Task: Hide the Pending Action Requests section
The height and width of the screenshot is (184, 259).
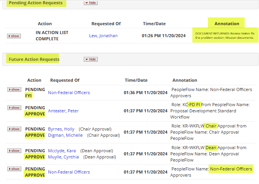Action: coord(91,3)
